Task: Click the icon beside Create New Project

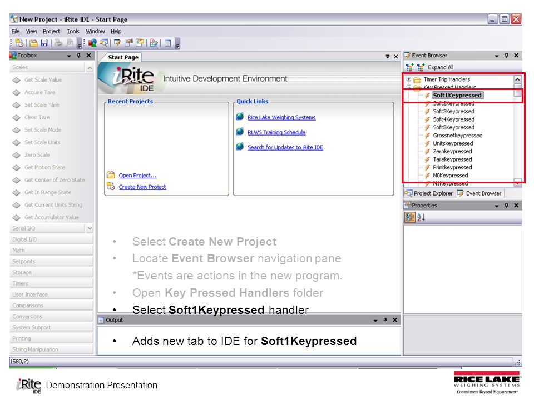Action: tap(111, 186)
